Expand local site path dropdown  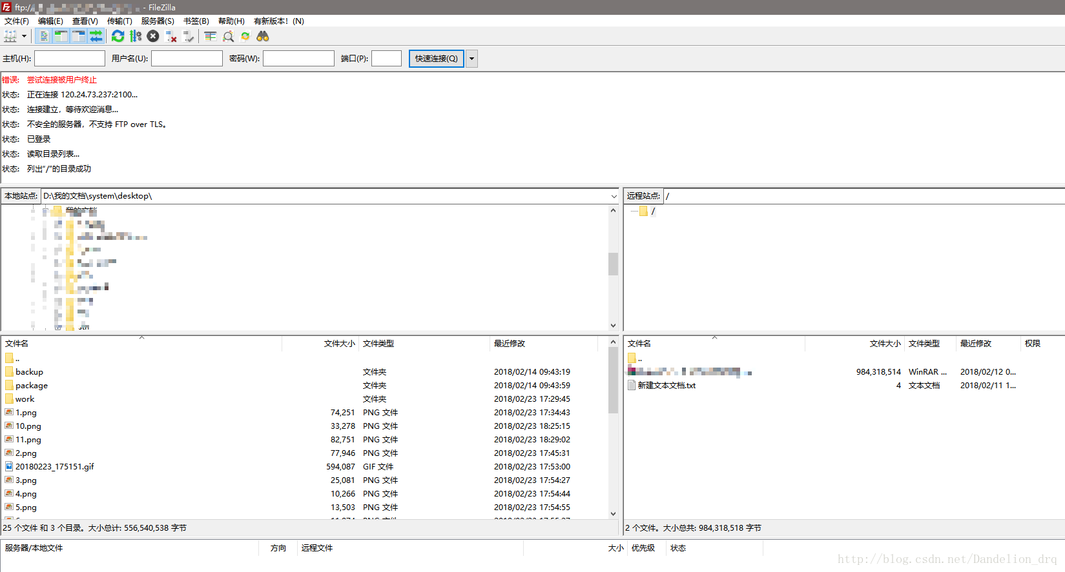point(614,196)
